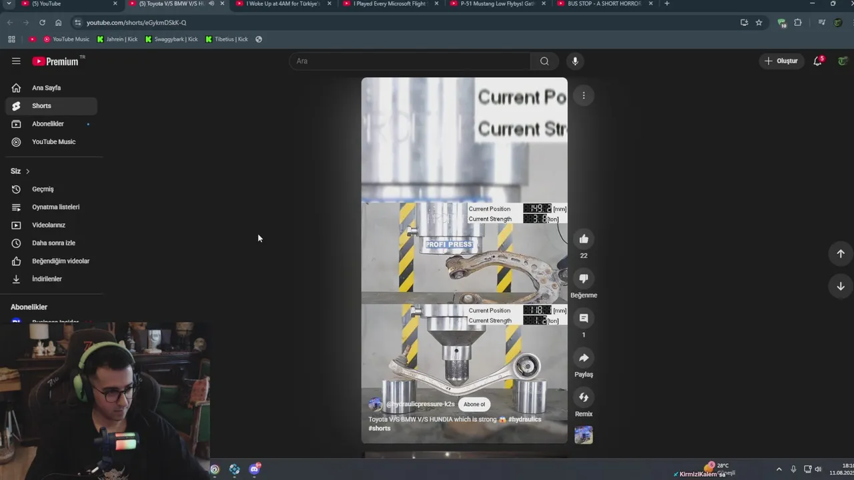Open Discord from the taskbar
The width and height of the screenshot is (854, 480).
coord(254,469)
